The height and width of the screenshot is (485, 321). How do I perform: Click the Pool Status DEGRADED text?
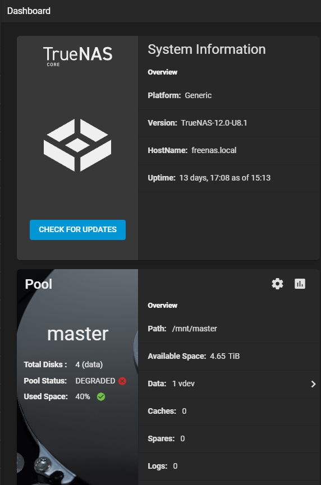95,381
